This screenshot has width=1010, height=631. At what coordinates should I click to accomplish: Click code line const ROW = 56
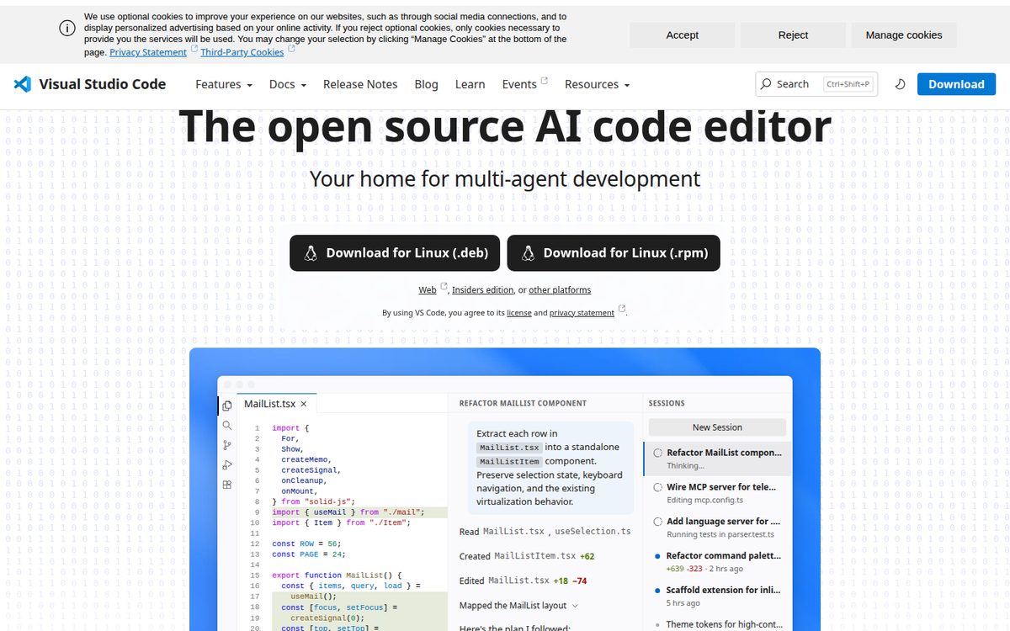pyautogui.click(x=306, y=544)
